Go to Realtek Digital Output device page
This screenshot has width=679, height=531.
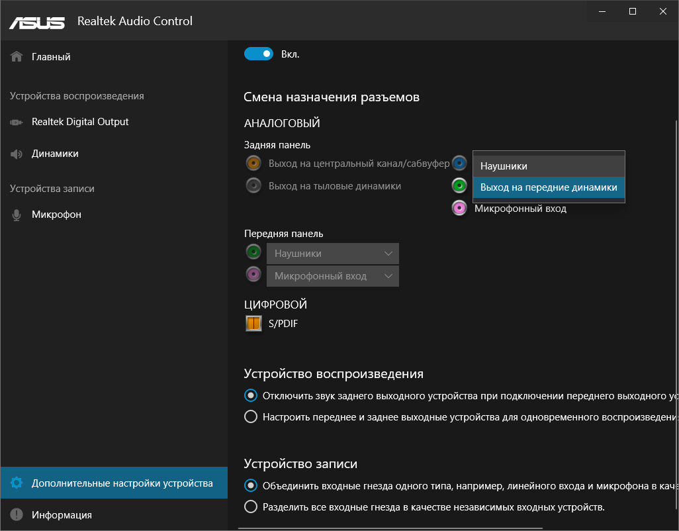[80, 122]
